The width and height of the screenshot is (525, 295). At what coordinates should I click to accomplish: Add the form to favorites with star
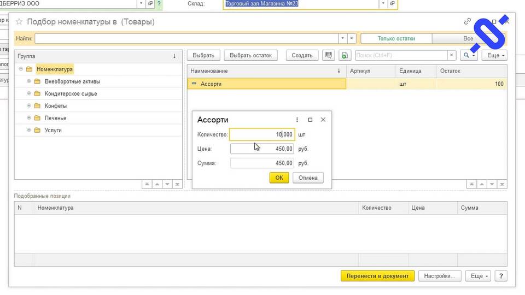pos(19,22)
